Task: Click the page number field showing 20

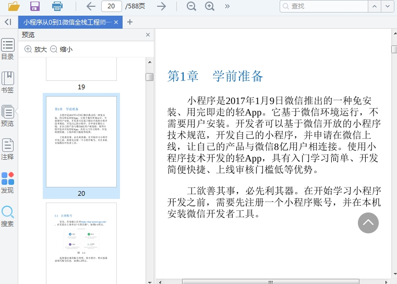Action: [x=112, y=6]
